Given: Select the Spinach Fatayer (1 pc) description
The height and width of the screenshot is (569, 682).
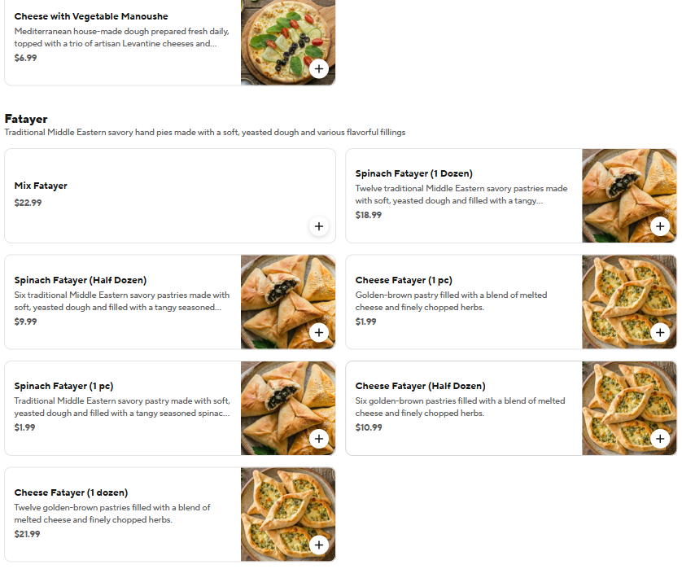Looking at the screenshot, I should click(x=122, y=407).
